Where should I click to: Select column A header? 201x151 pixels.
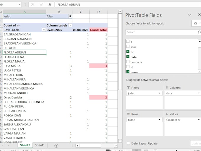pyautogui.click(x=24, y=12)
